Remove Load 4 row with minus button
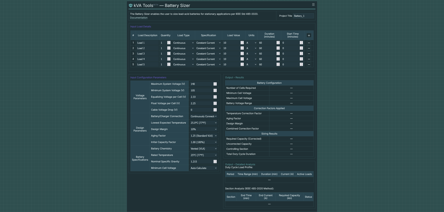 pyautogui.click(x=309, y=59)
